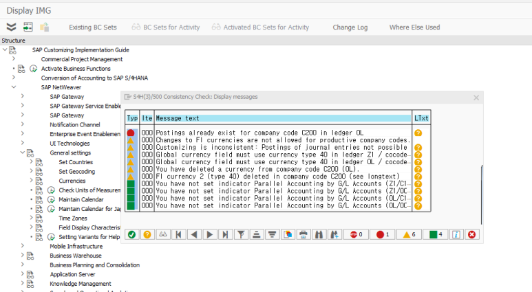Execute the Activate Business Functions activity clock icon

pyautogui.click(x=33, y=69)
